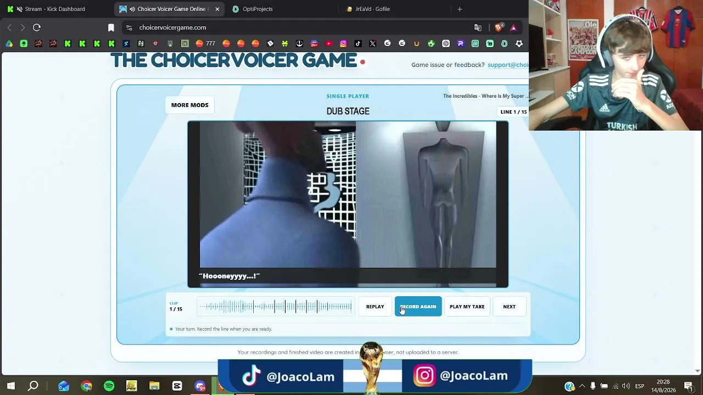This screenshot has width=703, height=395.
Task: Open the YouTube bookmark icon
Action: (x=329, y=43)
